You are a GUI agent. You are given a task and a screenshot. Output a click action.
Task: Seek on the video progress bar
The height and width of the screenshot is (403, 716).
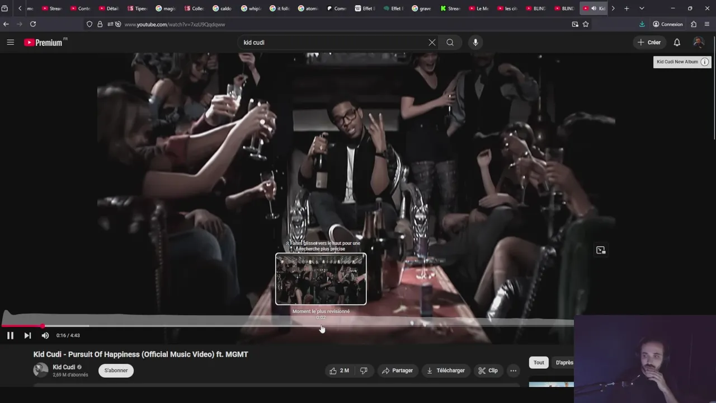click(287, 325)
